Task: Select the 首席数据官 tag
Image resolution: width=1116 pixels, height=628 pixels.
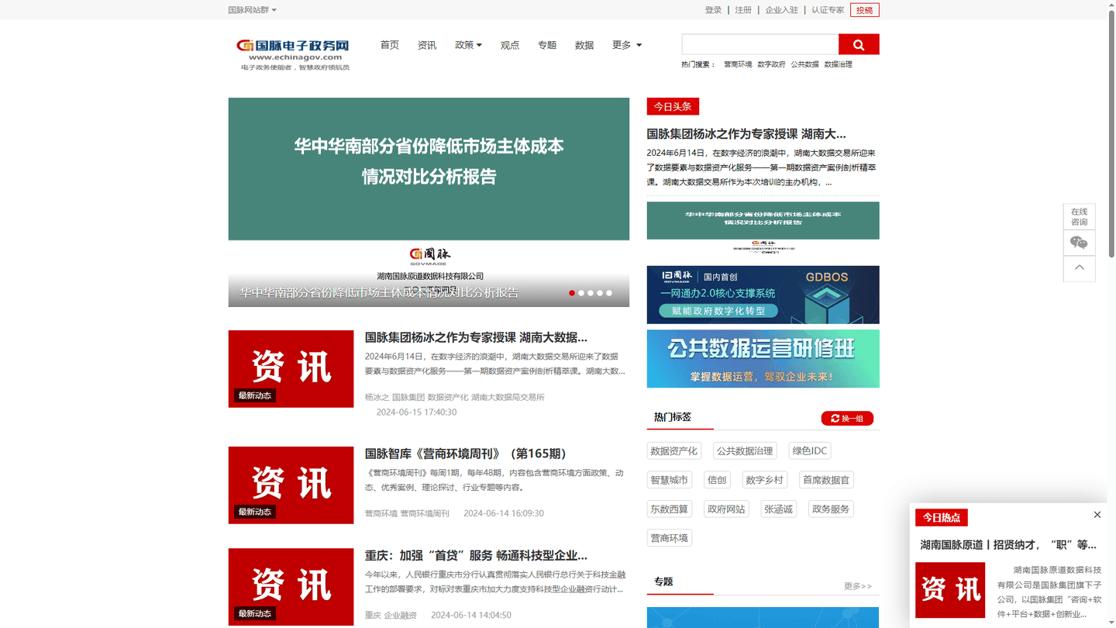Action: 826,480
